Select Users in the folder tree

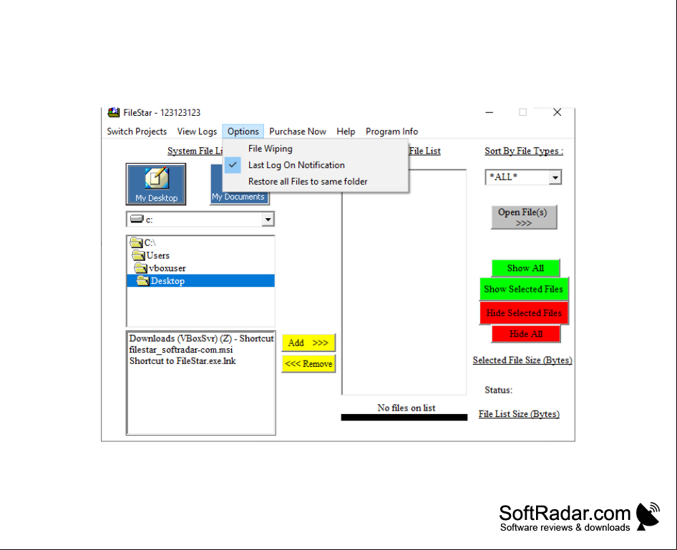(157, 255)
